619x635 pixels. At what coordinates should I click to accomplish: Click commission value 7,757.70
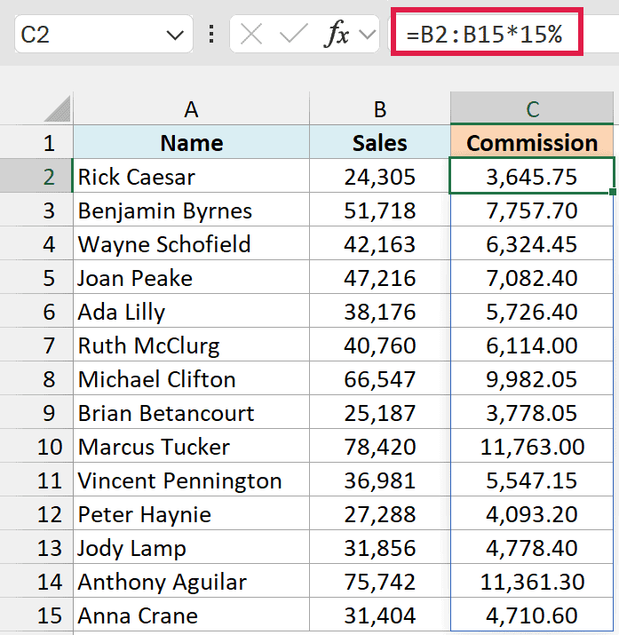point(532,210)
